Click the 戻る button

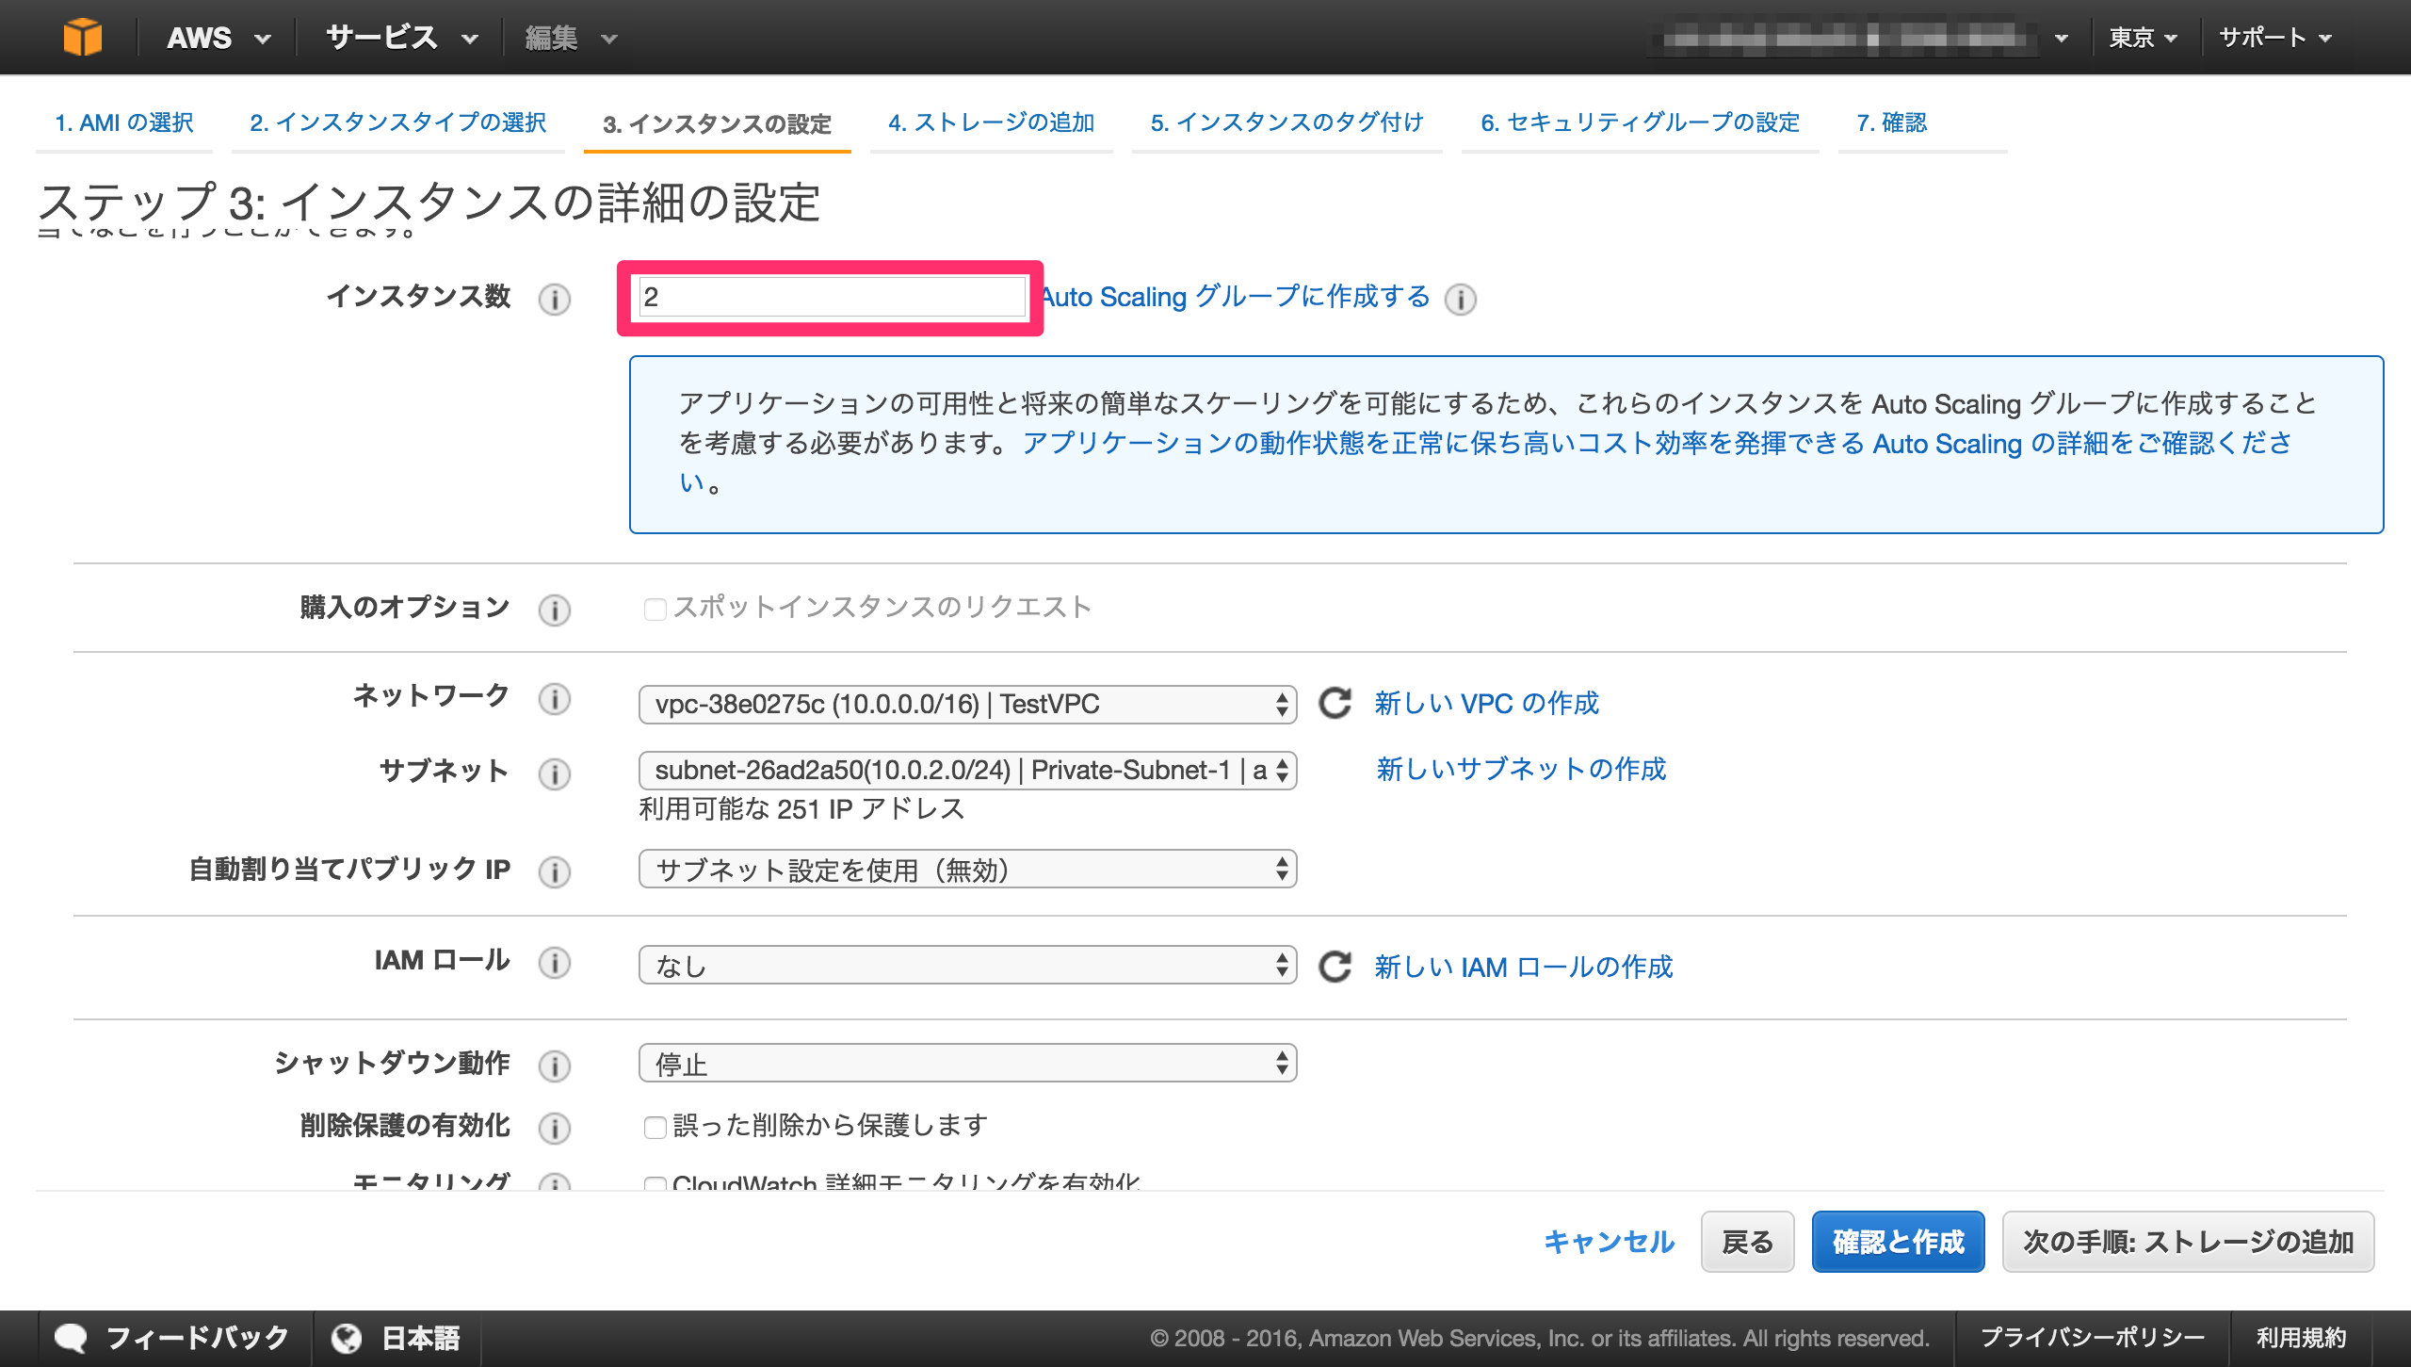(x=1747, y=1242)
